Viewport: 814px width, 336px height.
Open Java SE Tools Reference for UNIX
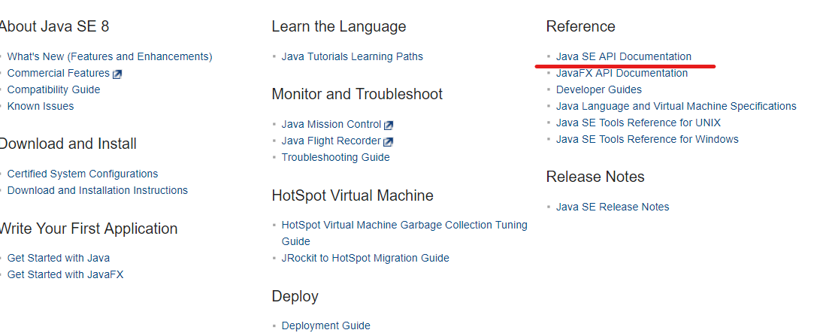click(638, 123)
